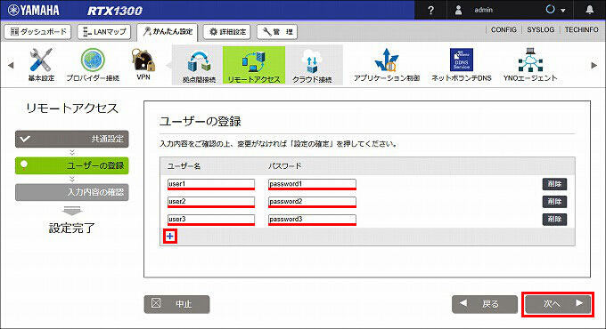
Task: Click the password3 field
Action: point(312,220)
